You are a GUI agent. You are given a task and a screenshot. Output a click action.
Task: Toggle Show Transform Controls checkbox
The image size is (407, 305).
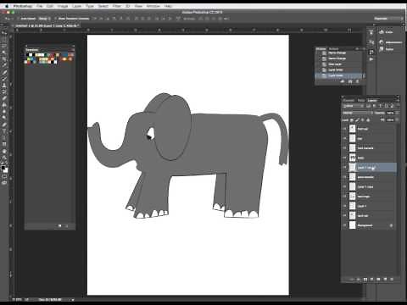pos(55,19)
